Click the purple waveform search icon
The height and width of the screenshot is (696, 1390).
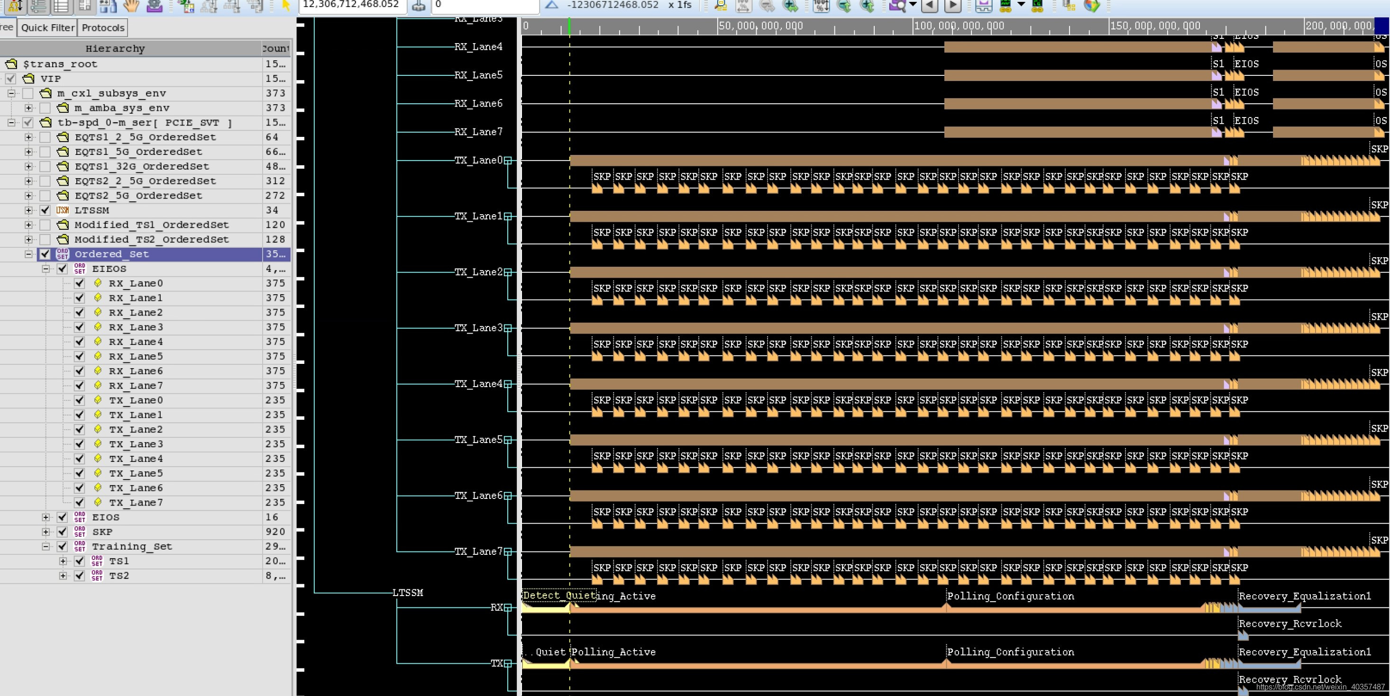click(898, 7)
